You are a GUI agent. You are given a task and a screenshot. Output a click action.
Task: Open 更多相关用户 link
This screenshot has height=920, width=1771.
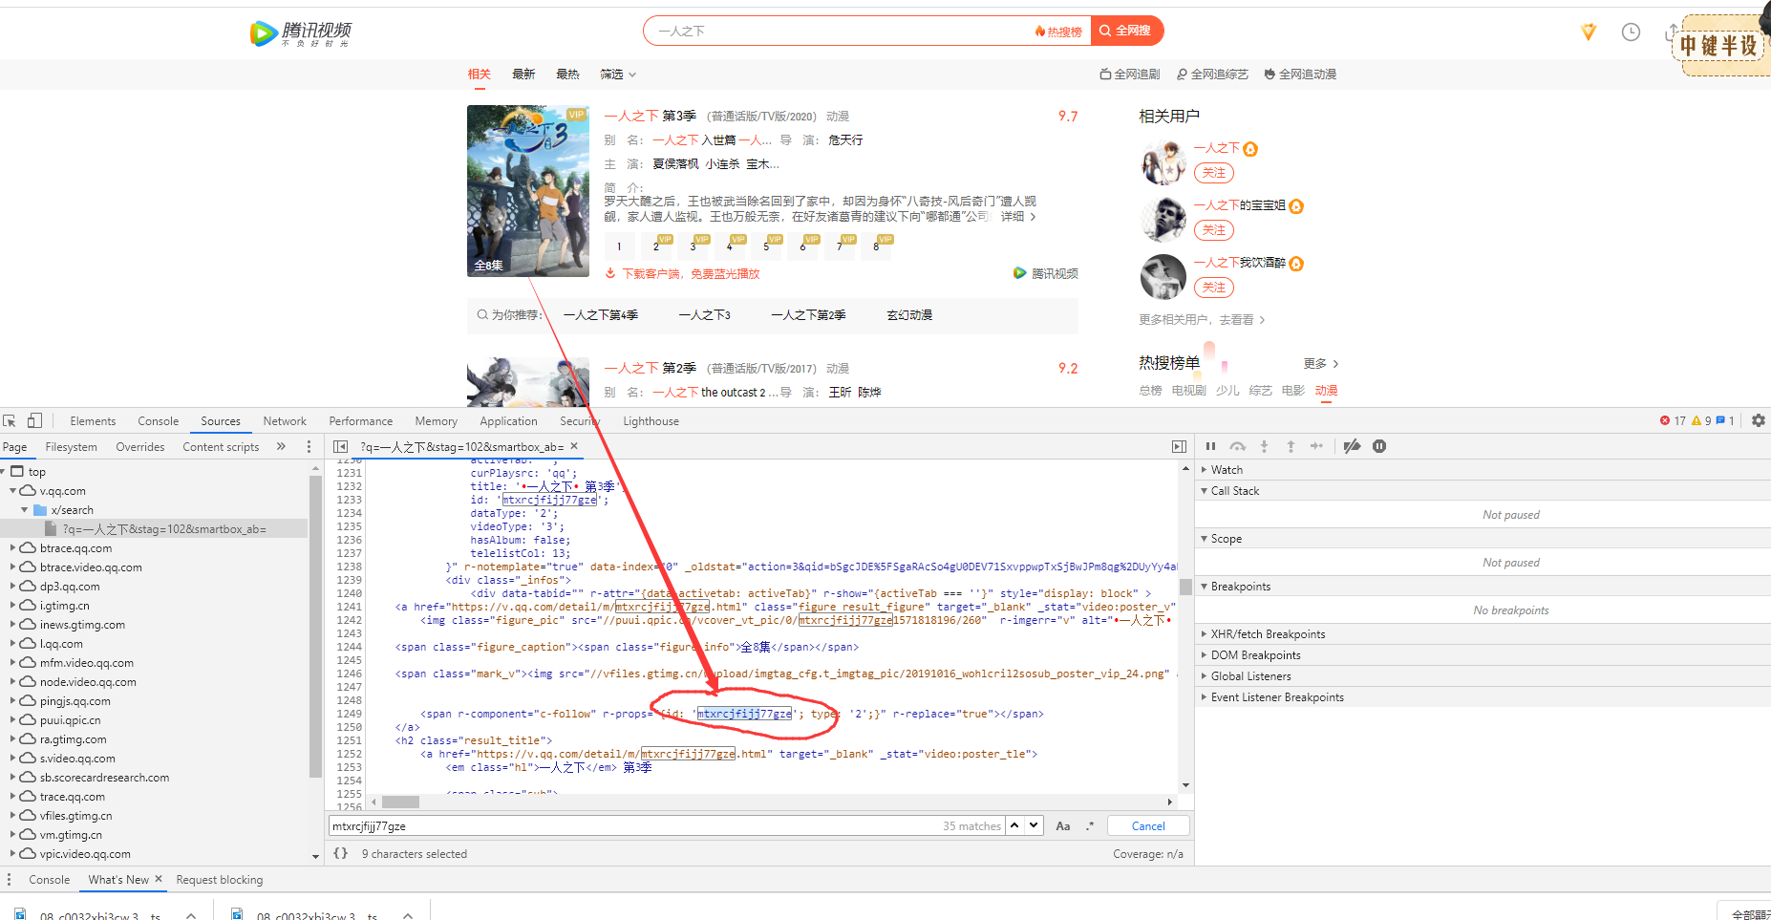(x=1202, y=319)
